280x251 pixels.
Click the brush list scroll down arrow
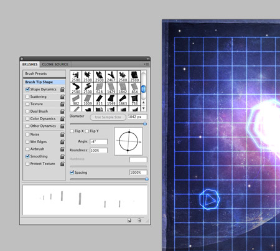tap(143, 108)
